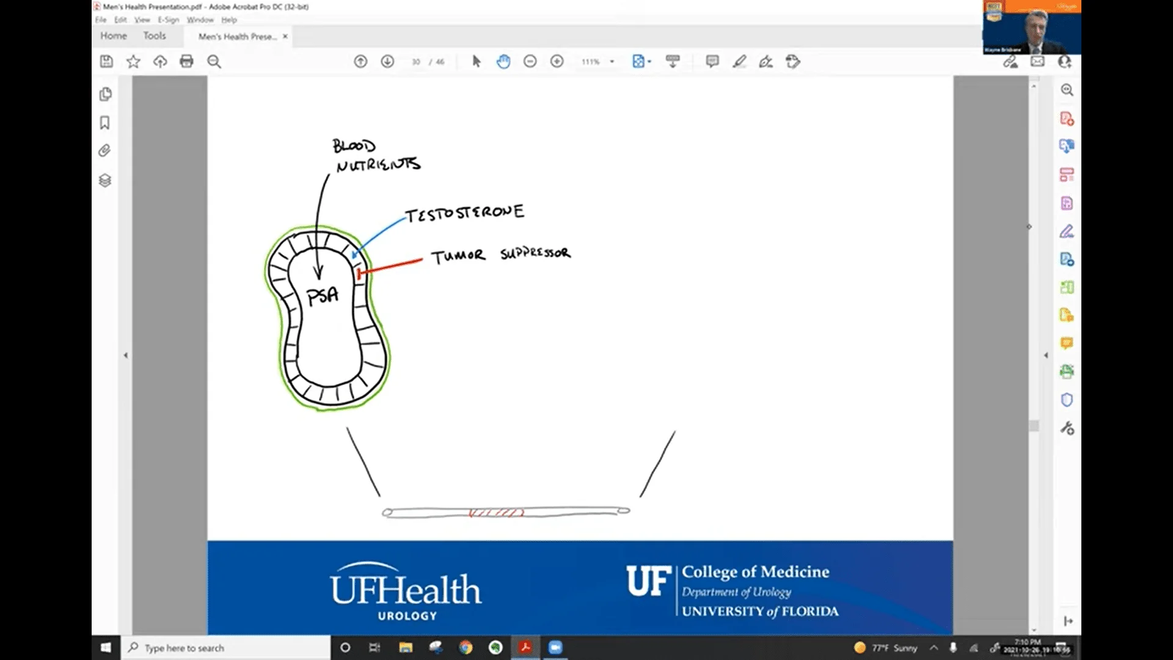
Task: Zoom out with the minus button
Action: point(530,61)
